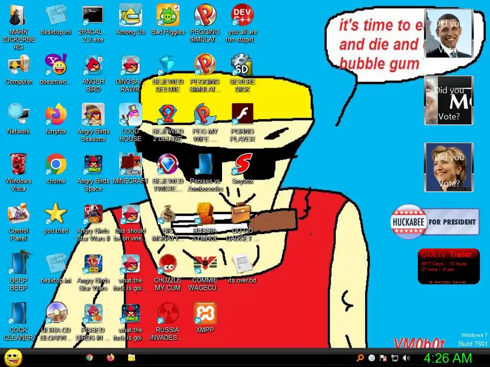The image size is (490, 367).
Task: Open the BEJEWED TWISTE shortcut
Action: (x=168, y=164)
